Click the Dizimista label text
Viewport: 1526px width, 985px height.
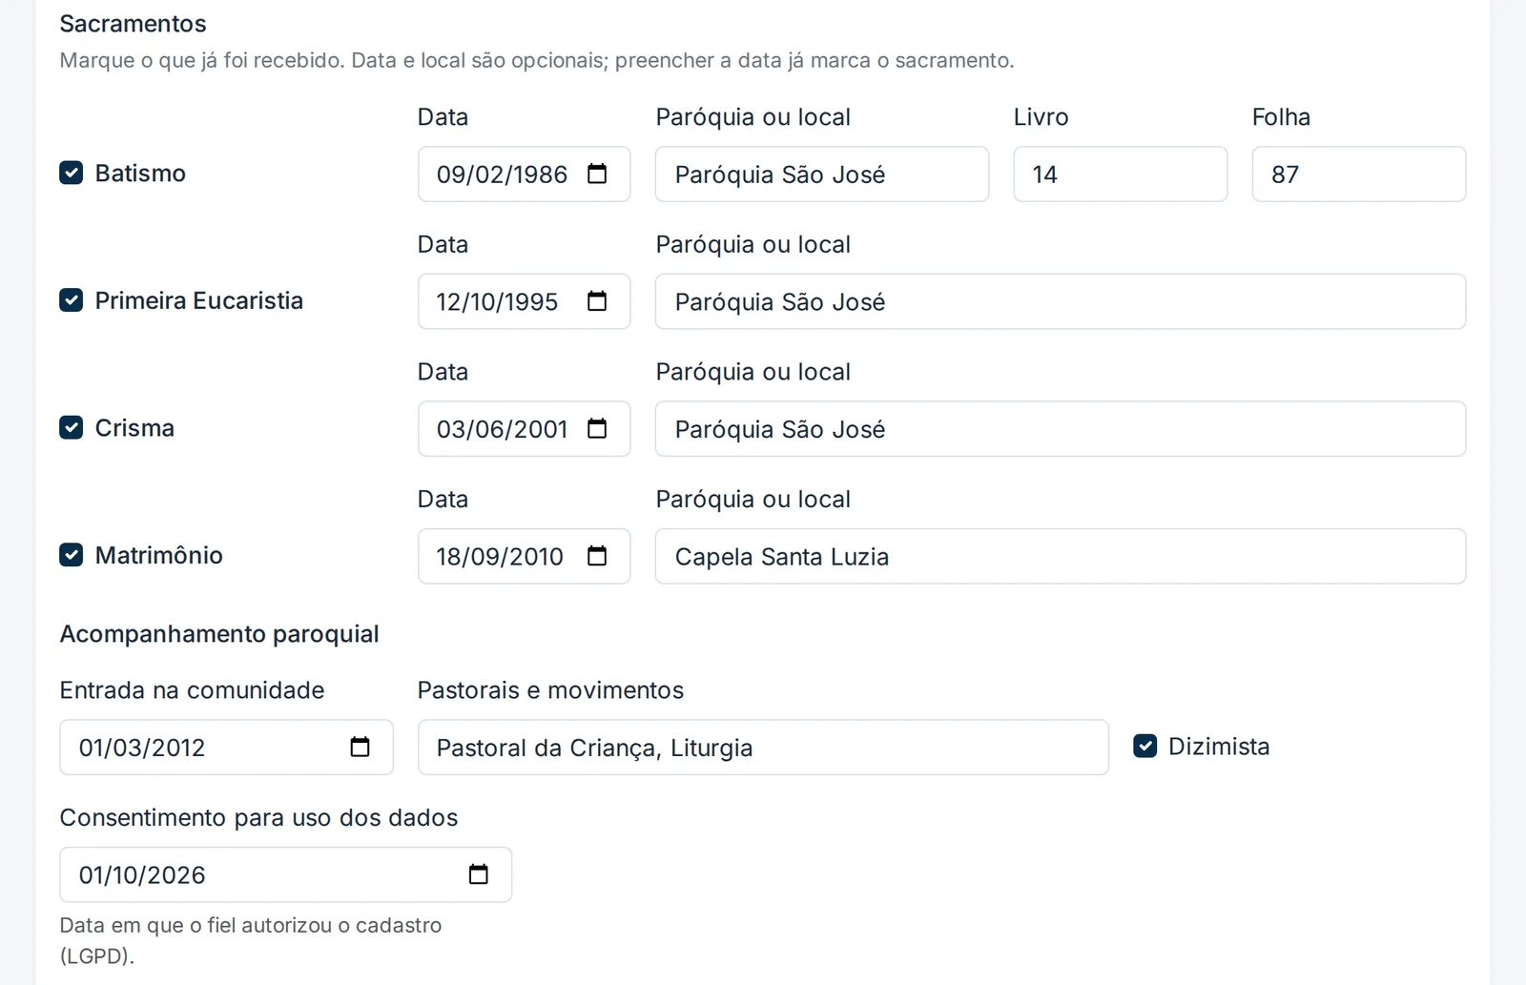1219,747
